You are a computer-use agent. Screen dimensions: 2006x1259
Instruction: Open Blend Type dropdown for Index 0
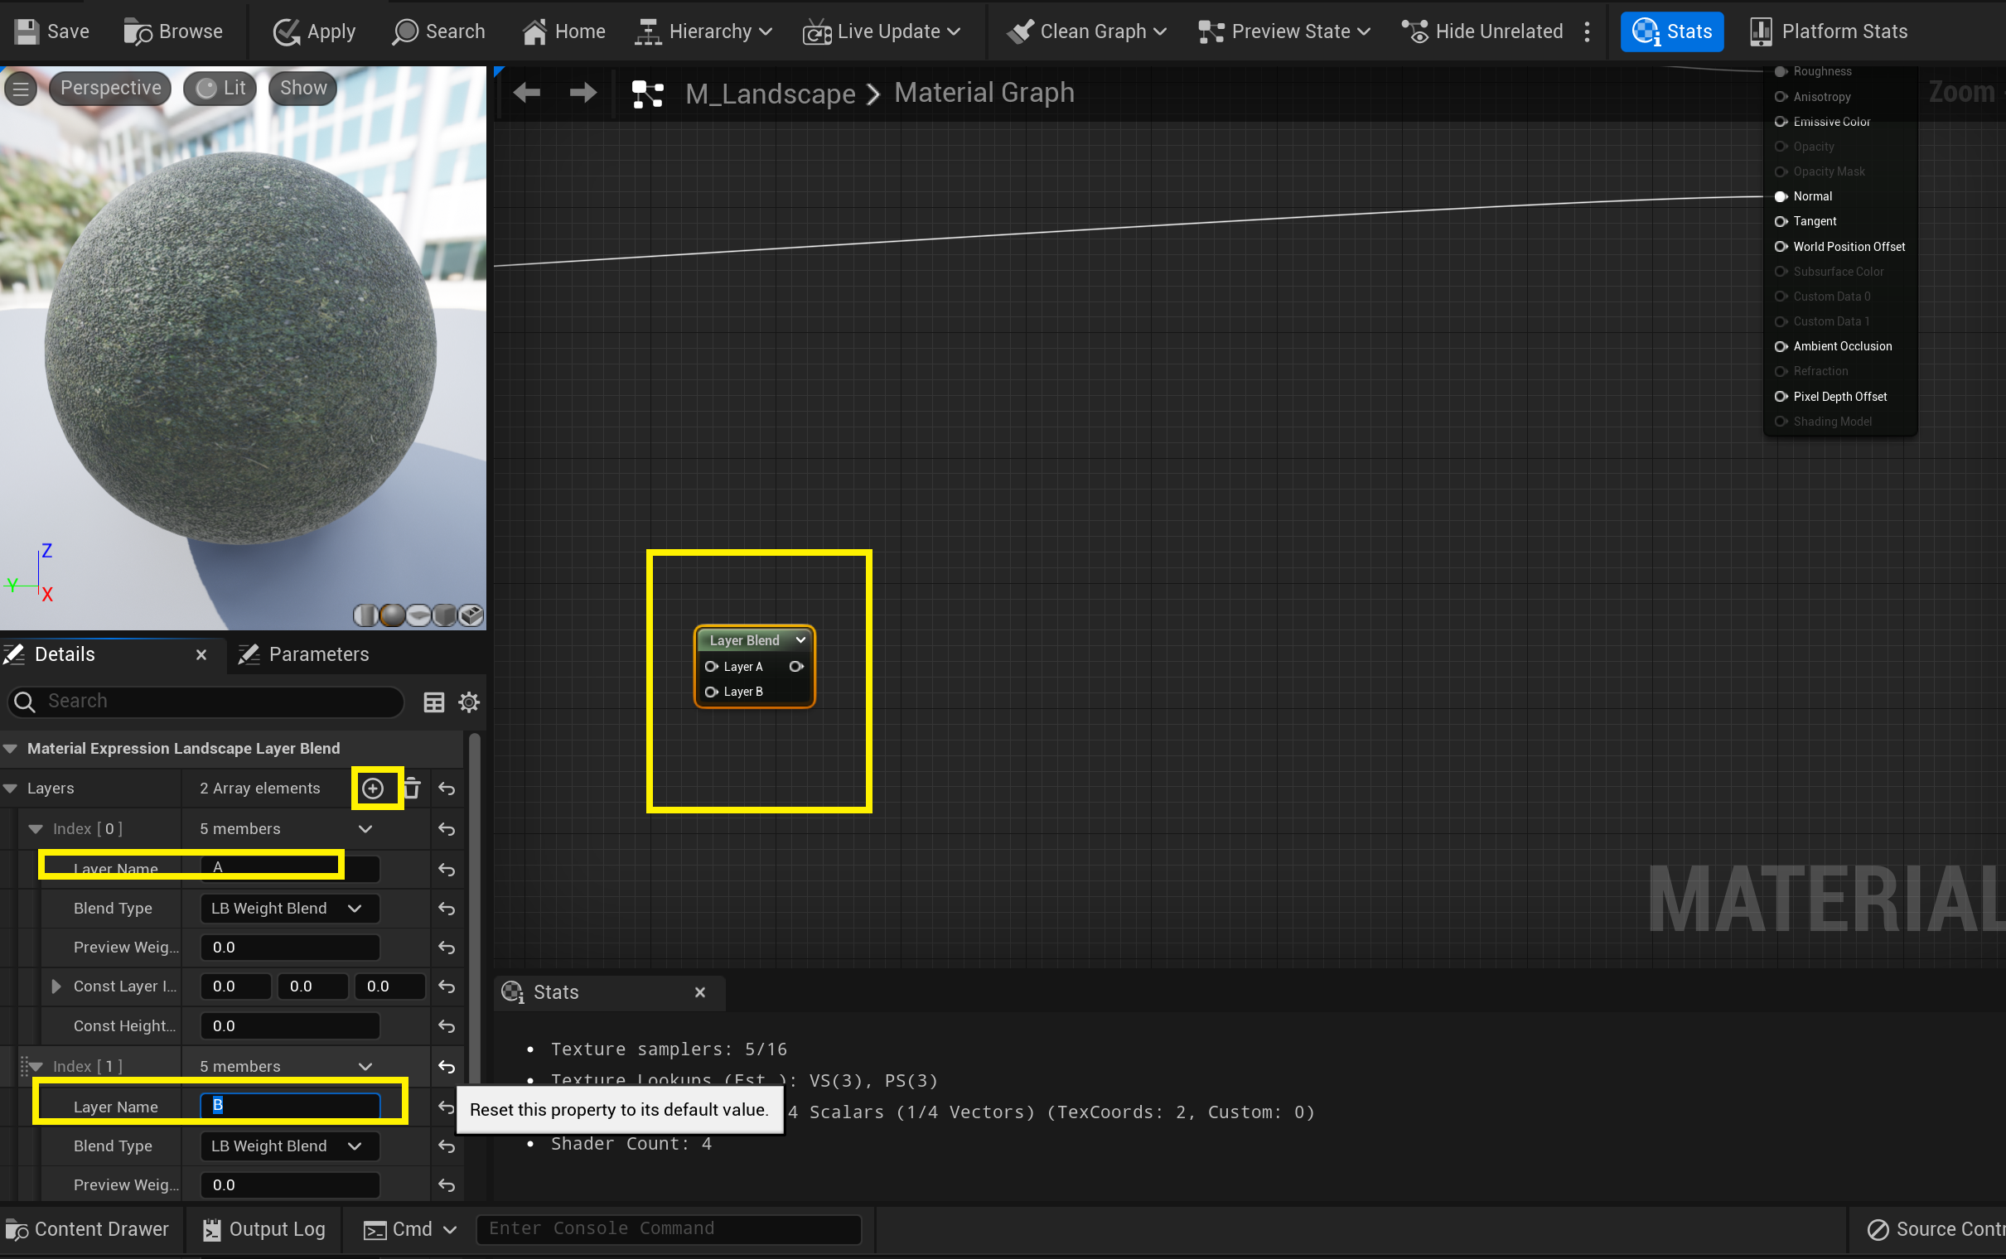click(289, 909)
